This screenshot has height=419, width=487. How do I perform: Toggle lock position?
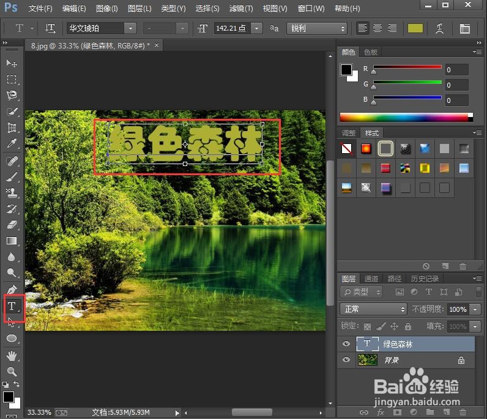point(394,327)
